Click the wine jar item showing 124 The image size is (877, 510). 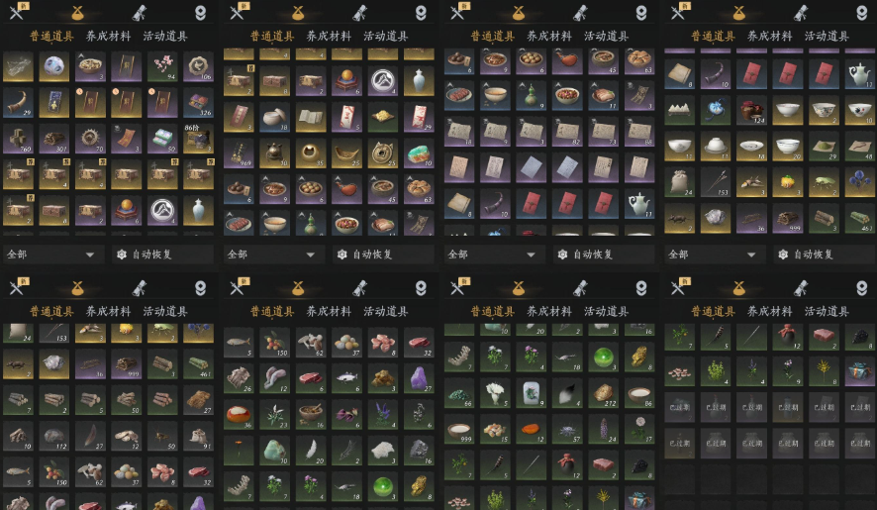click(x=751, y=110)
